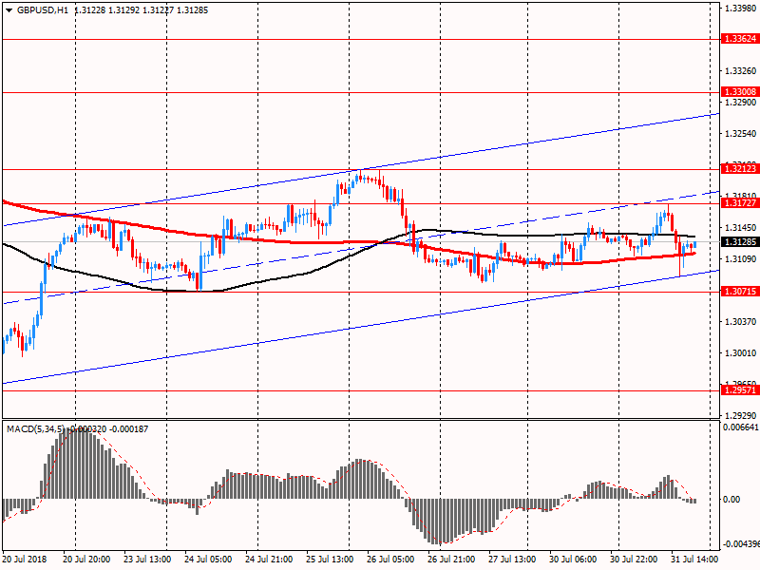
Task: Click the 24 Jul 05:00 time label
Action: click(x=208, y=560)
